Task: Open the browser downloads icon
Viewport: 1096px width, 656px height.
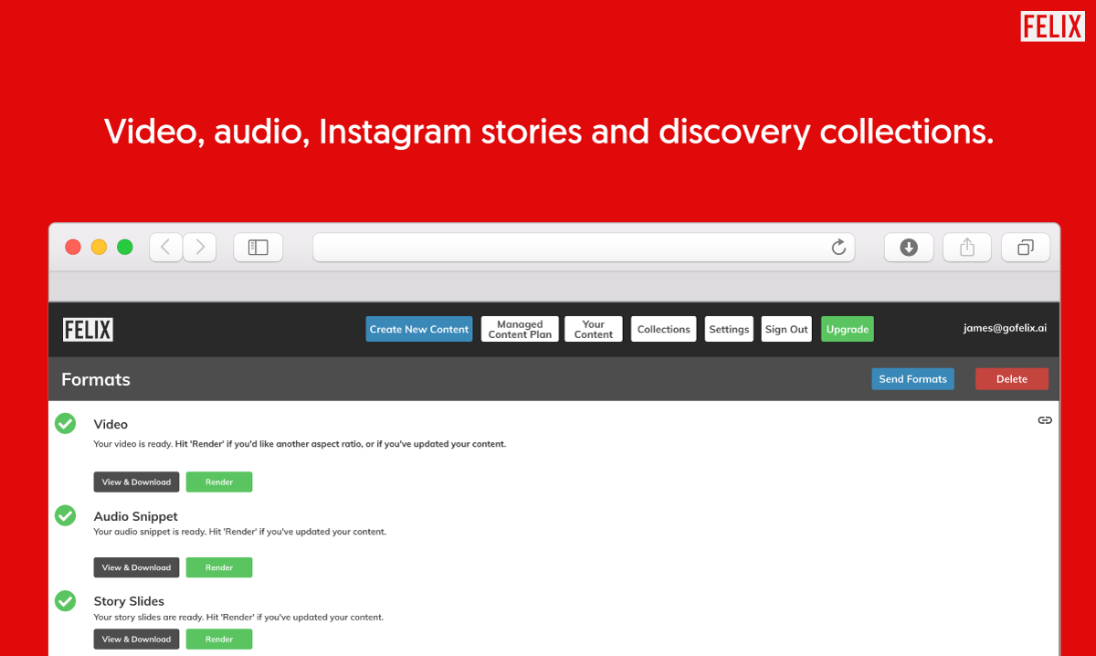Action: pos(909,247)
